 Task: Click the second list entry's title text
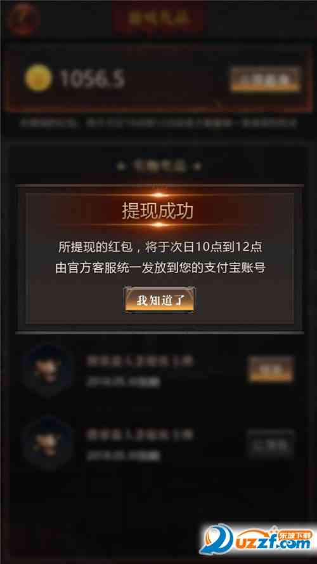tap(139, 434)
